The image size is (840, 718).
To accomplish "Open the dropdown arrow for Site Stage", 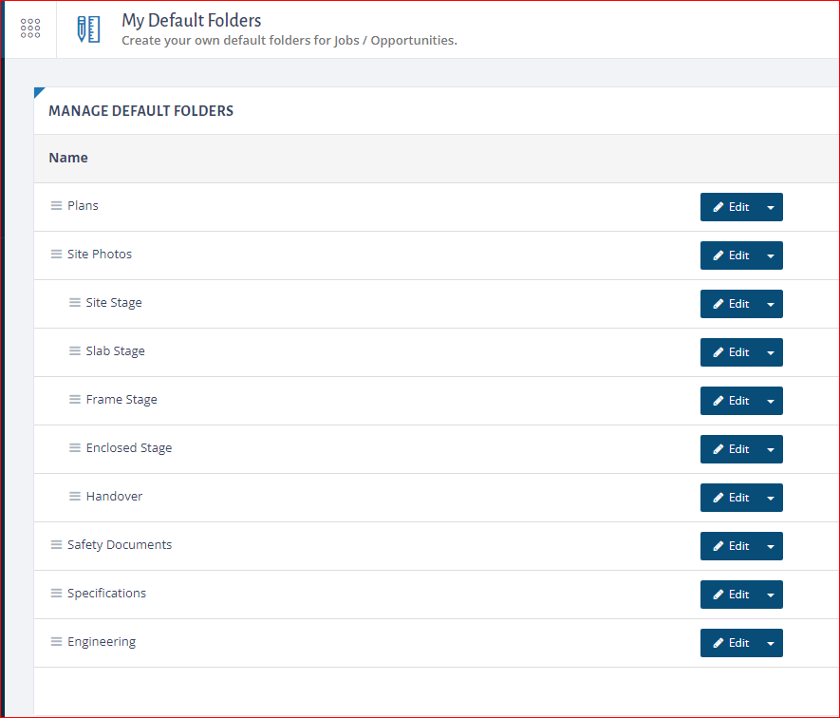I will (771, 304).
